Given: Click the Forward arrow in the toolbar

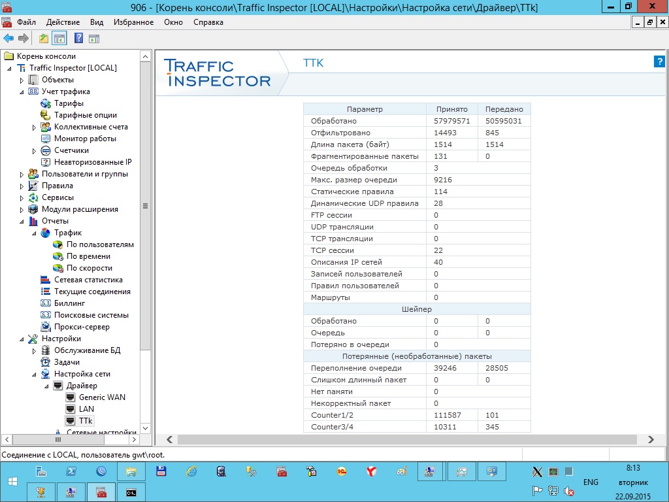Looking at the screenshot, I should tap(24, 39).
